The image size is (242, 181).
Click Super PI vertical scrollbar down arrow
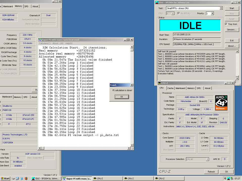(x=132, y=145)
